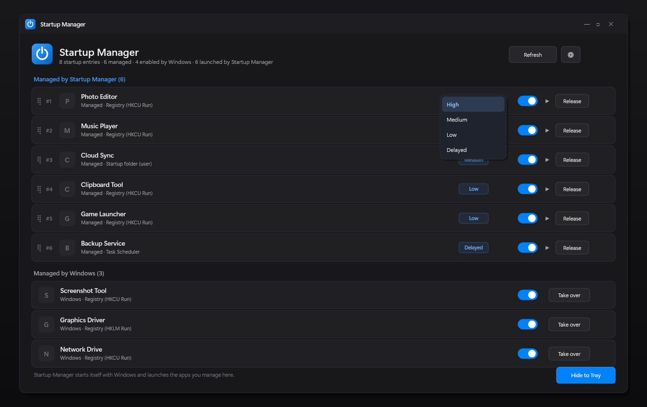The width and height of the screenshot is (647, 407).
Task: Click Hide to Tray button
Action: click(586, 375)
